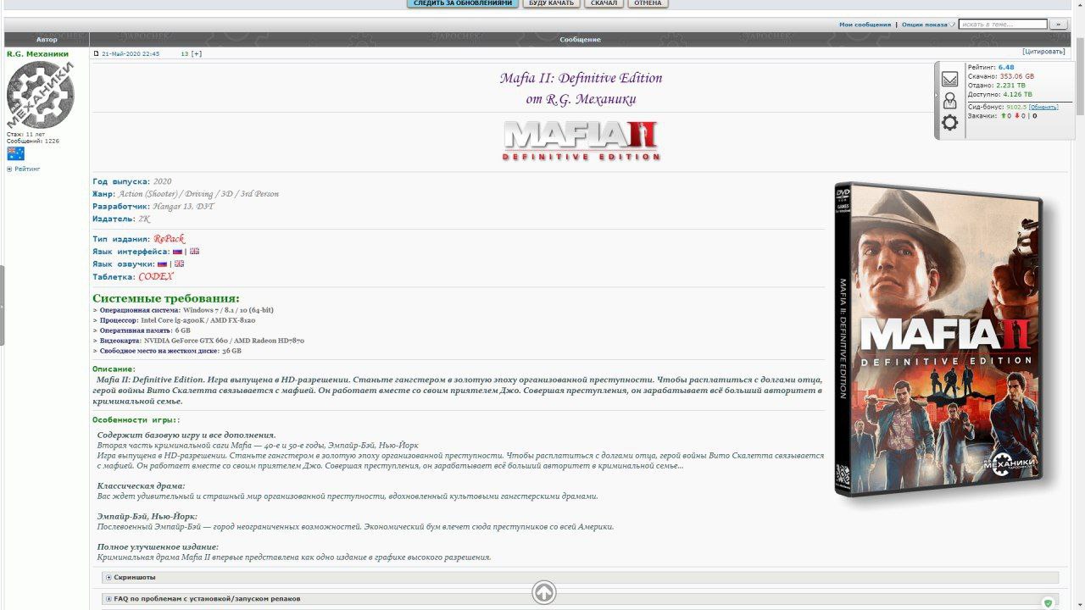Click the Издатель 2K line
Screen dimensions: 1085x610
pyautogui.click(x=121, y=219)
